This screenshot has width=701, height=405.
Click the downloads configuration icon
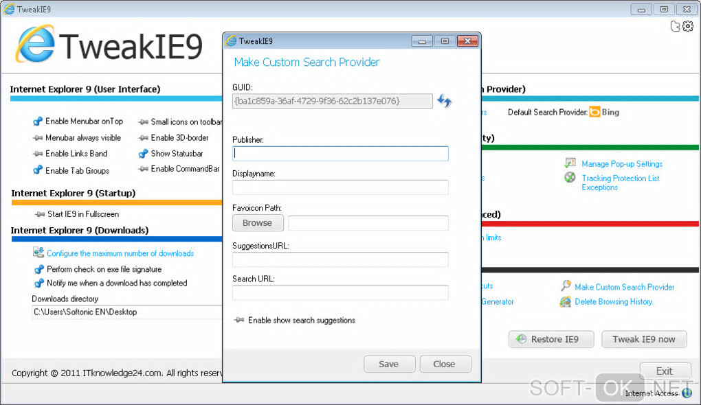[38, 253]
